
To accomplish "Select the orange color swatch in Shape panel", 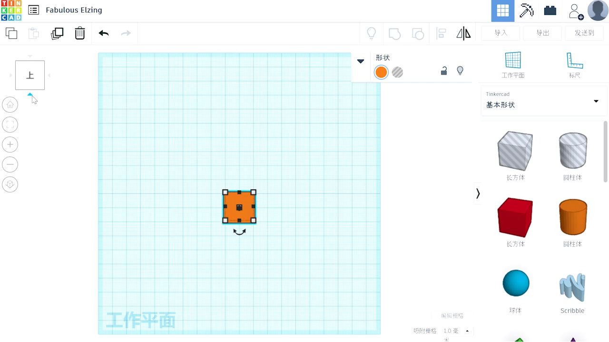I will pyautogui.click(x=381, y=72).
